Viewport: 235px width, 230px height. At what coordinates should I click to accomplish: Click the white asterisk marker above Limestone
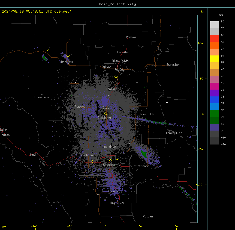click(x=42, y=95)
